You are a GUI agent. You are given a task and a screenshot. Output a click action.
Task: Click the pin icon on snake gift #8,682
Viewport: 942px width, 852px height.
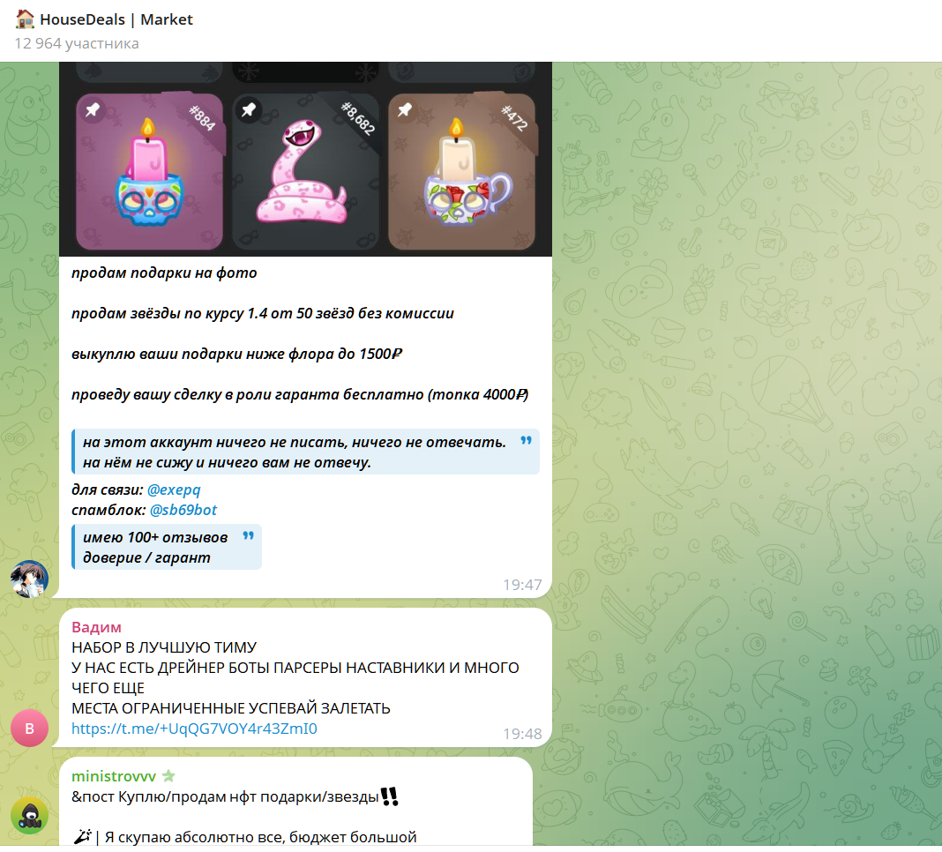tap(249, 110)
